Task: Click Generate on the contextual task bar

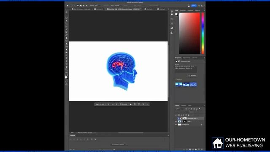Action: pos(124,104)
